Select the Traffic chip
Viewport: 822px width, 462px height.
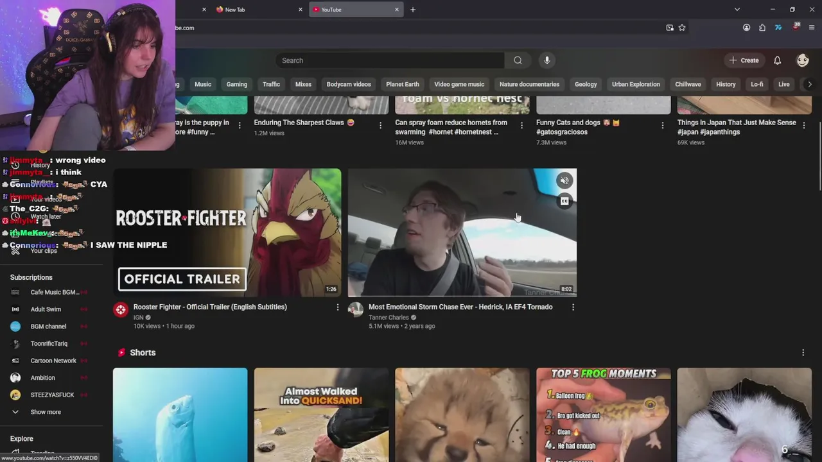[271, 84]
